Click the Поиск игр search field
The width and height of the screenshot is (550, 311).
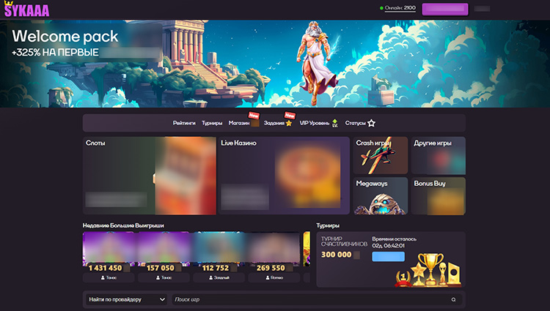point(308,299)
